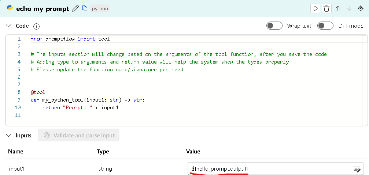Click line 10 return statement in editor
Screen dimensions: 369x175
[x=81, y=108]
